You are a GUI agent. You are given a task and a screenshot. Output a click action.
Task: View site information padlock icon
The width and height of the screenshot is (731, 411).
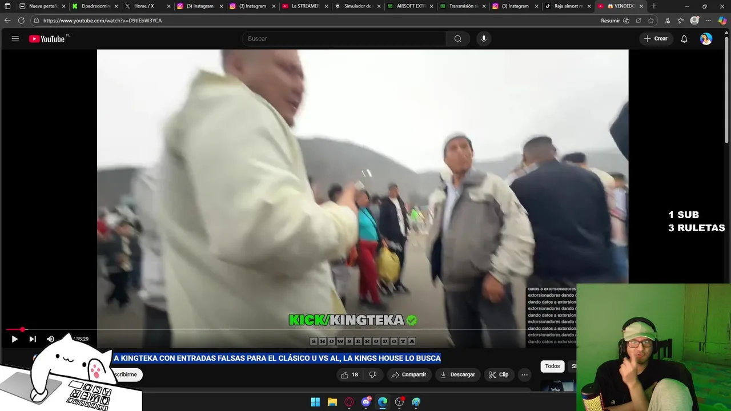tap(36, 21)
